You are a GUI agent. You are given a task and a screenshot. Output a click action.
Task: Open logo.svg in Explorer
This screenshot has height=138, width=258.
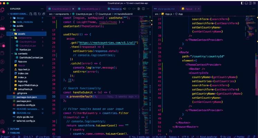coord(23,81)
